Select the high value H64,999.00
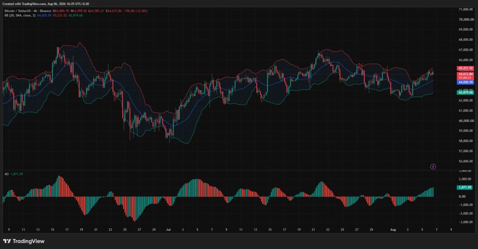This screenshot has width=478, height=249. coord(79,11)
